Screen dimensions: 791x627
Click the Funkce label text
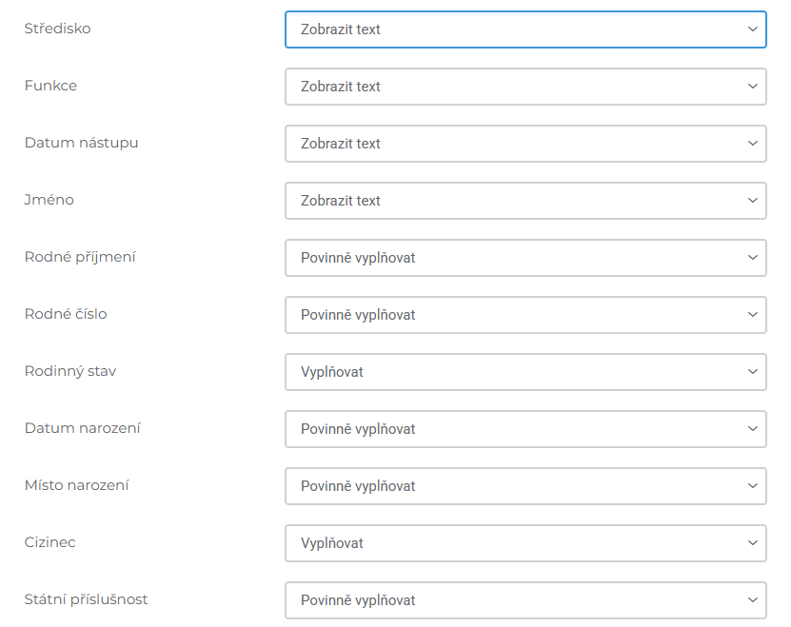50,86
